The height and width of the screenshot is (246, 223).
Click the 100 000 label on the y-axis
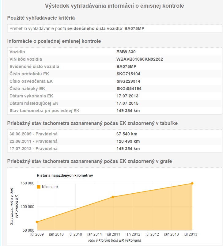(27, 206)
